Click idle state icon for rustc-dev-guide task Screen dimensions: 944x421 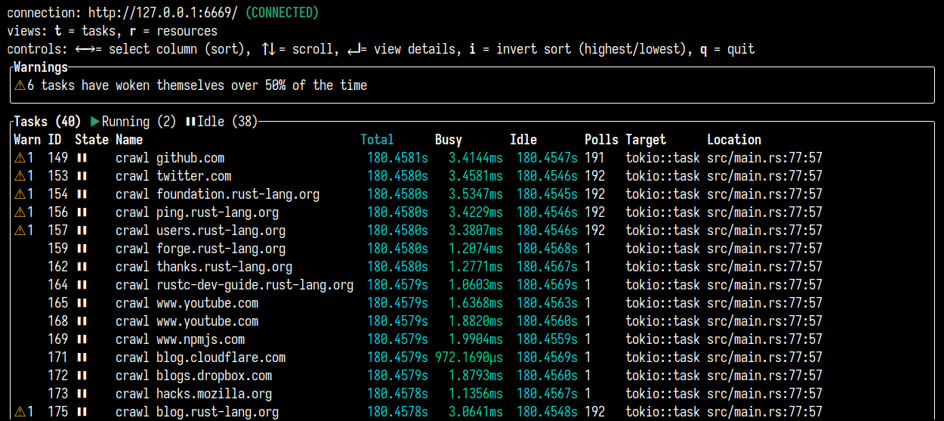coord(82,285)
